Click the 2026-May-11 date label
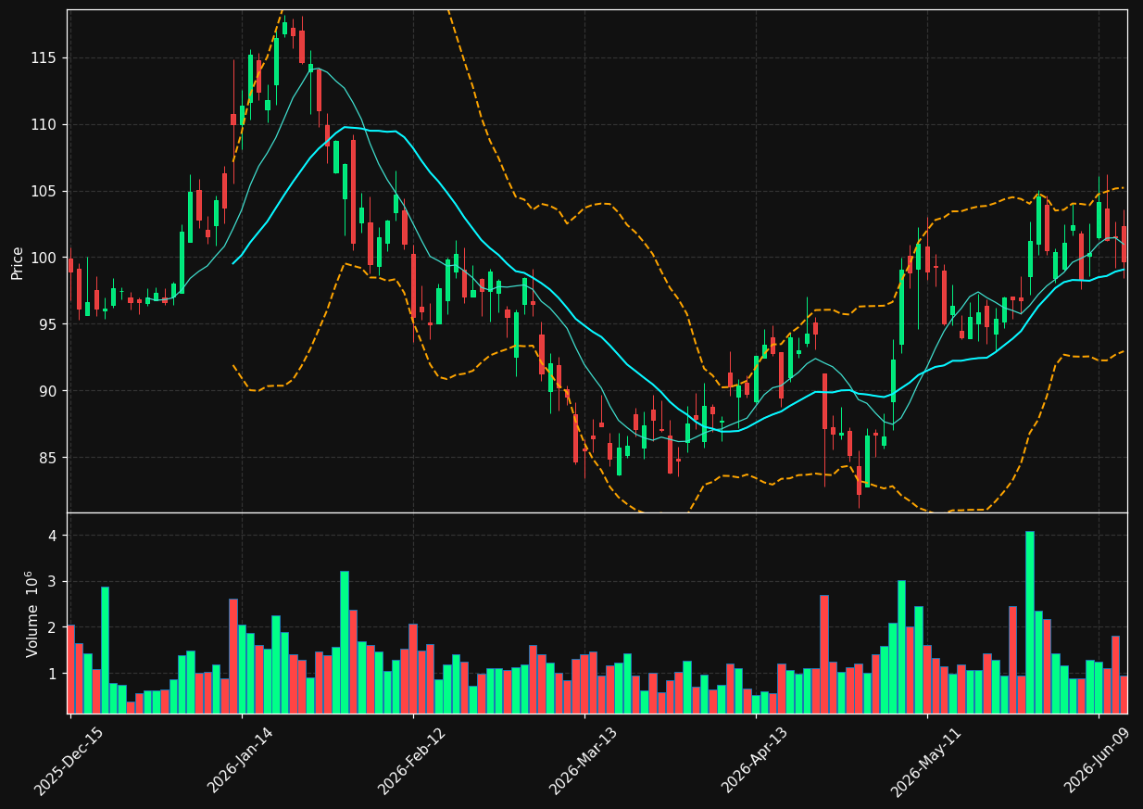1143x809 pixels. pos(927,761)
